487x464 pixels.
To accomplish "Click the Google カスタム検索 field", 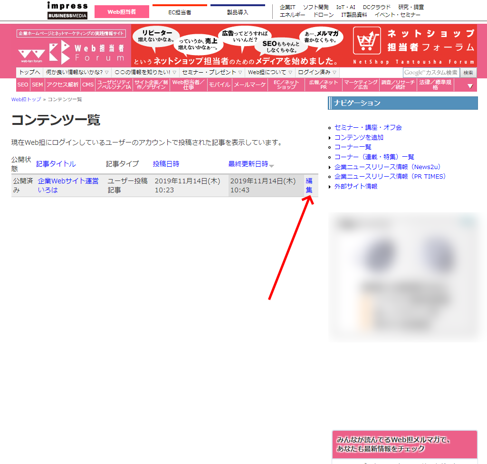I will coord(431,73).
